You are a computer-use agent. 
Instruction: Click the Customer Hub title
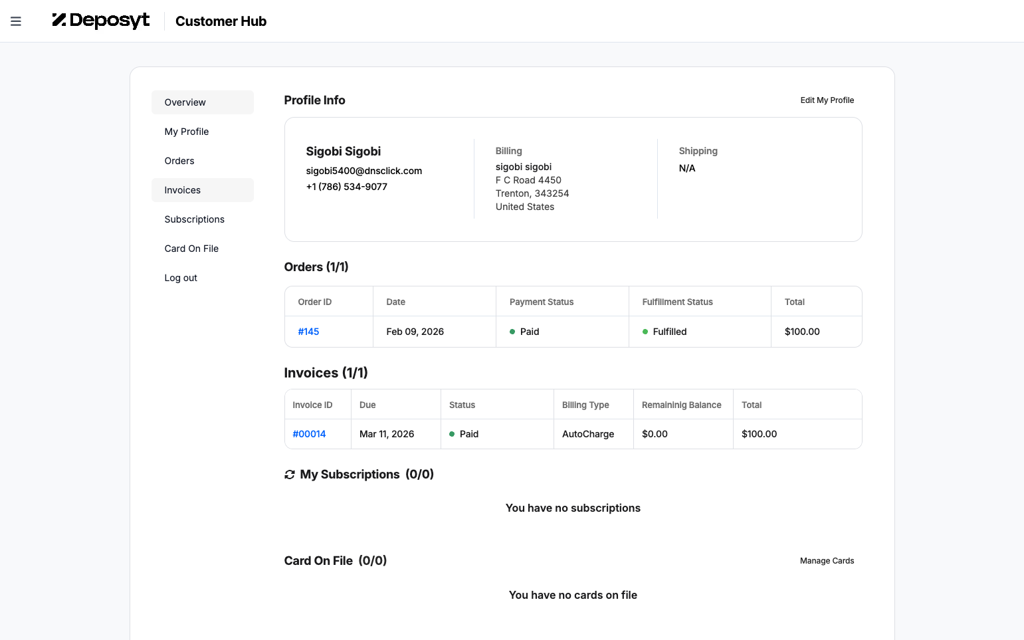pyautogui.click(x=221, y=21)
